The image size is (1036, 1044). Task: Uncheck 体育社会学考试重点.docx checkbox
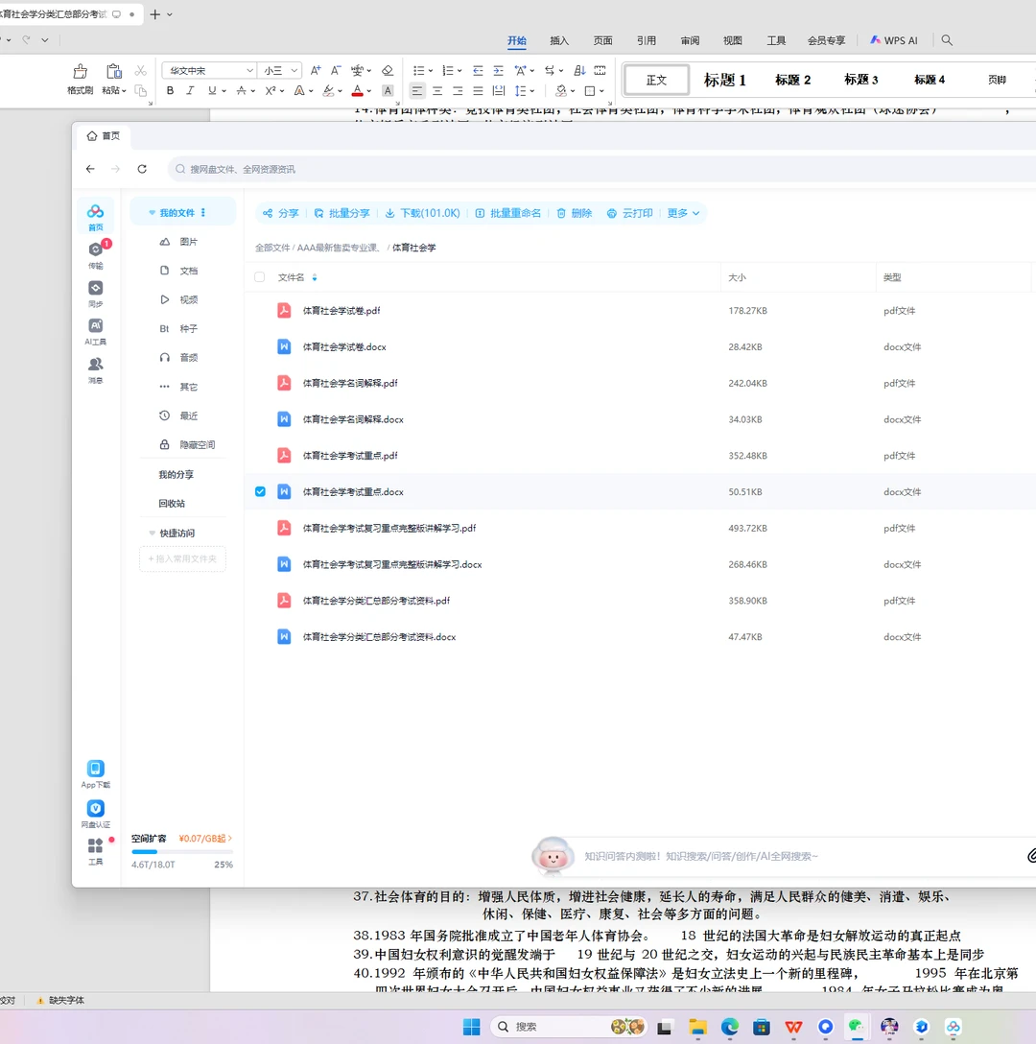tap(260, 491)
